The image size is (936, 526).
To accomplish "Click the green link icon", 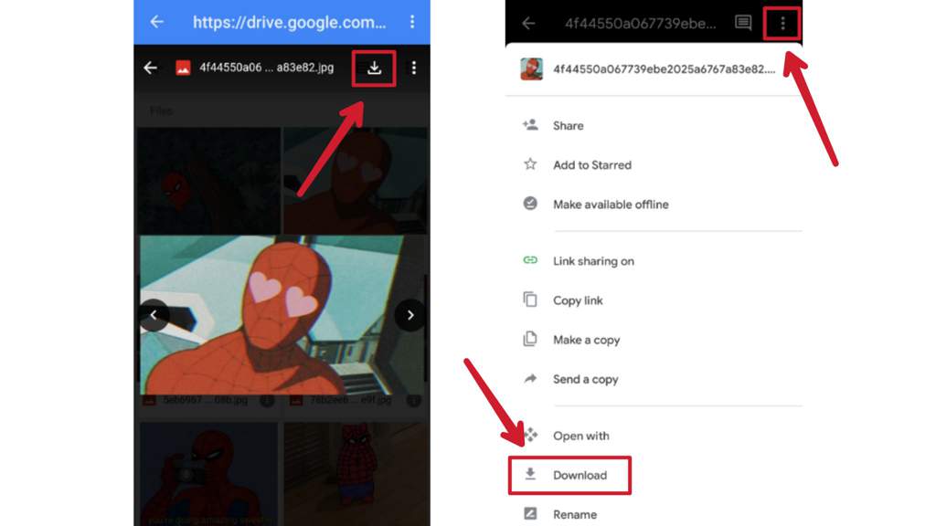I will coord(530,260).
